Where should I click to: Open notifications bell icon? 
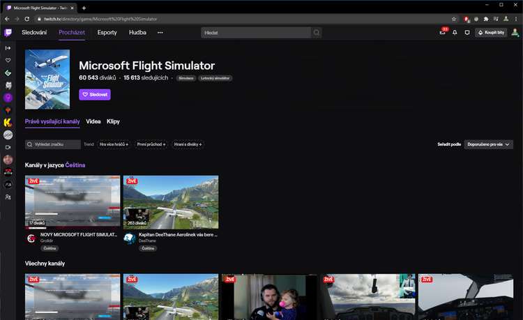tap(455, 32)
